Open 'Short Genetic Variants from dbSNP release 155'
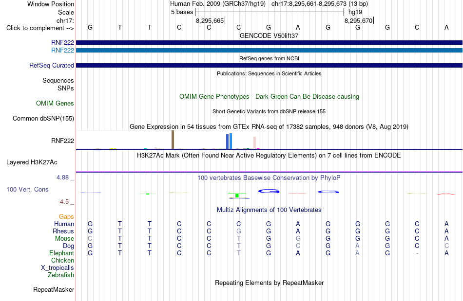Screen dimensions: 463x301 coord(269,111)
